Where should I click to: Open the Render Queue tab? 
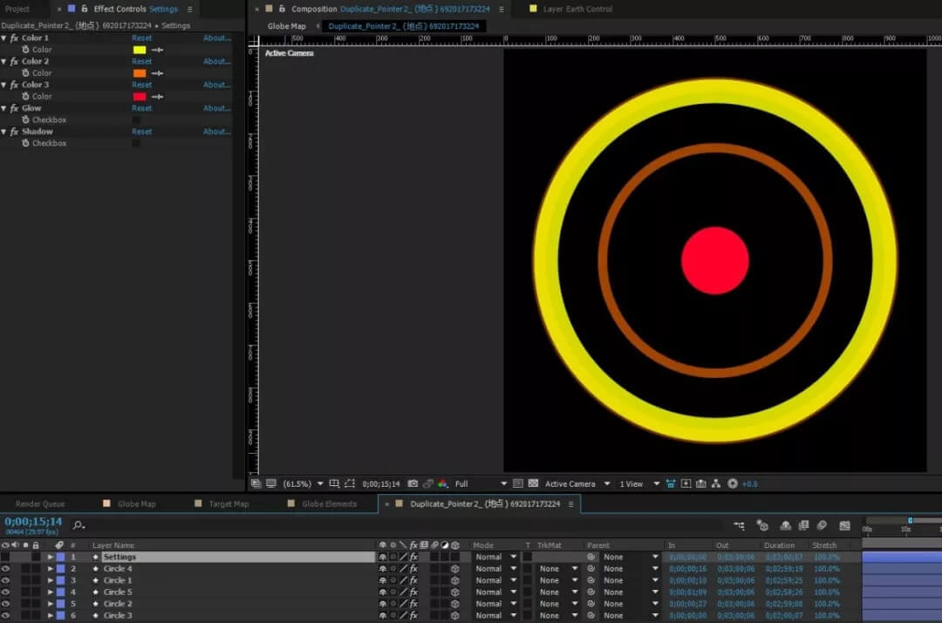pyautogui.click(x=40, y=503)
